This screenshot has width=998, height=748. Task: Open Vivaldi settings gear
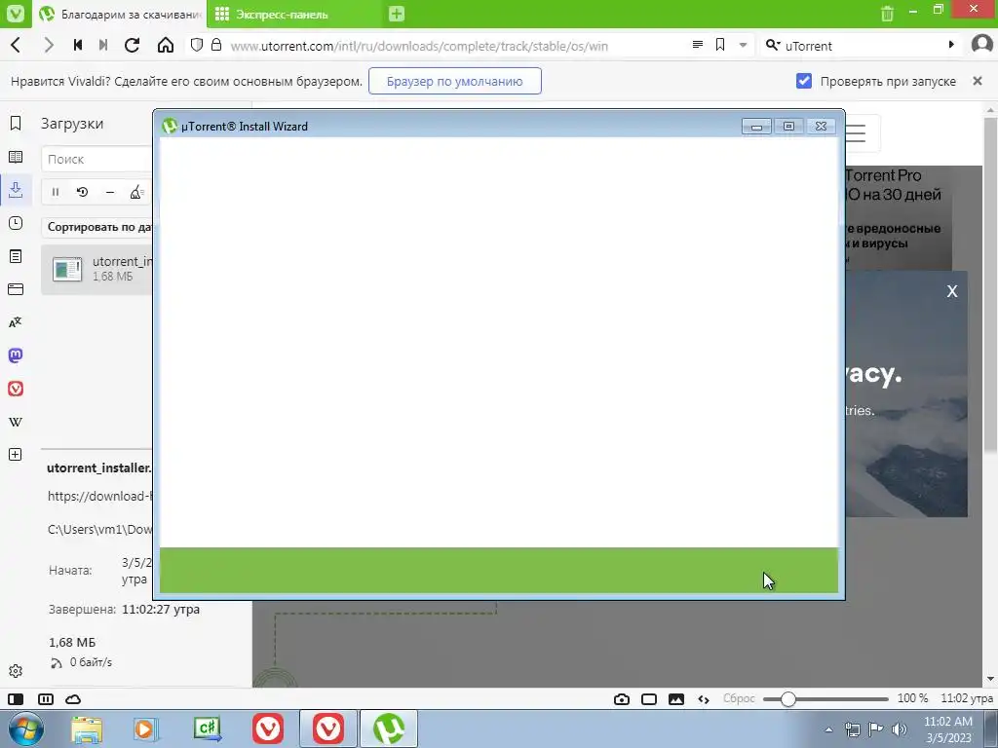[16, 671]
